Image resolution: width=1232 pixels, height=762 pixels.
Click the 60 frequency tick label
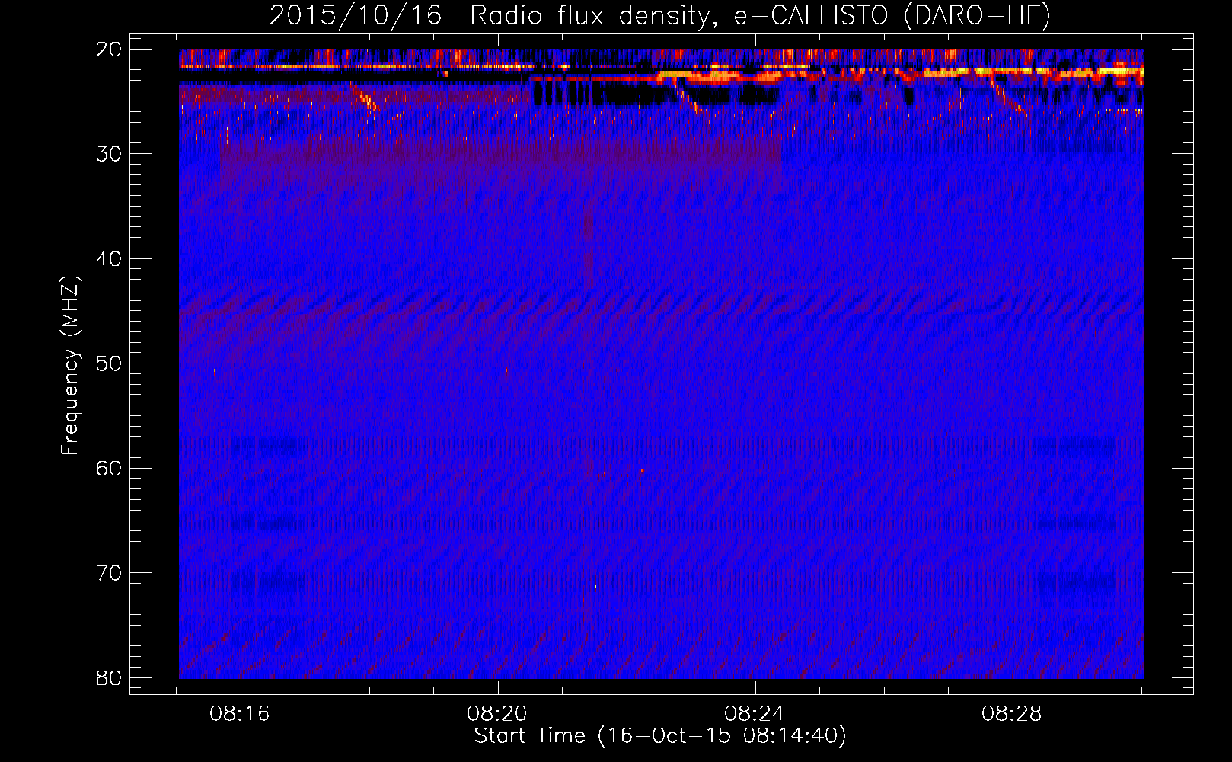110,469
